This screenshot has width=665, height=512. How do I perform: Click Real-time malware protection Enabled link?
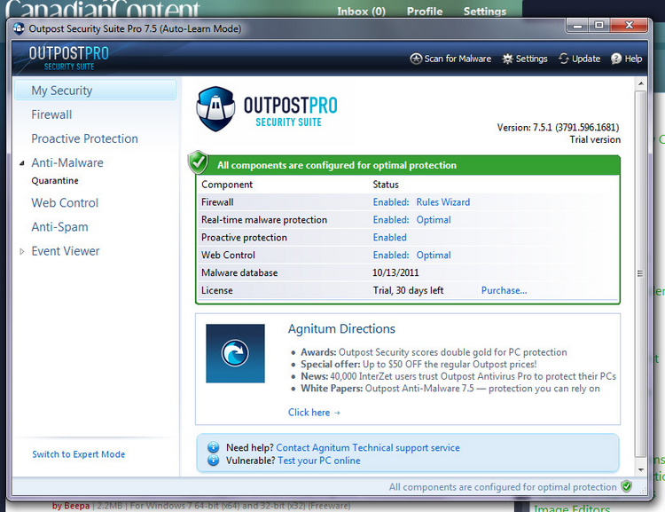[391, 220]
